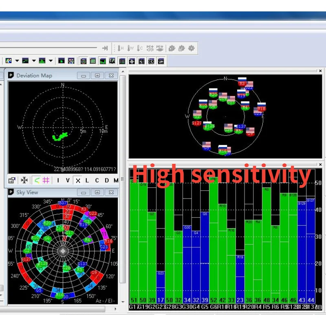Minimize the Sky View window
Viewport: 326px width, 326px height.
pos(84,192)
